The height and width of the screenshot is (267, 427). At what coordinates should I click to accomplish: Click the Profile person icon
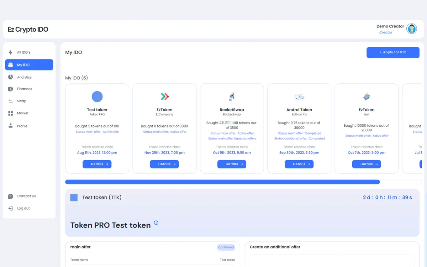(x=10, y=126)
